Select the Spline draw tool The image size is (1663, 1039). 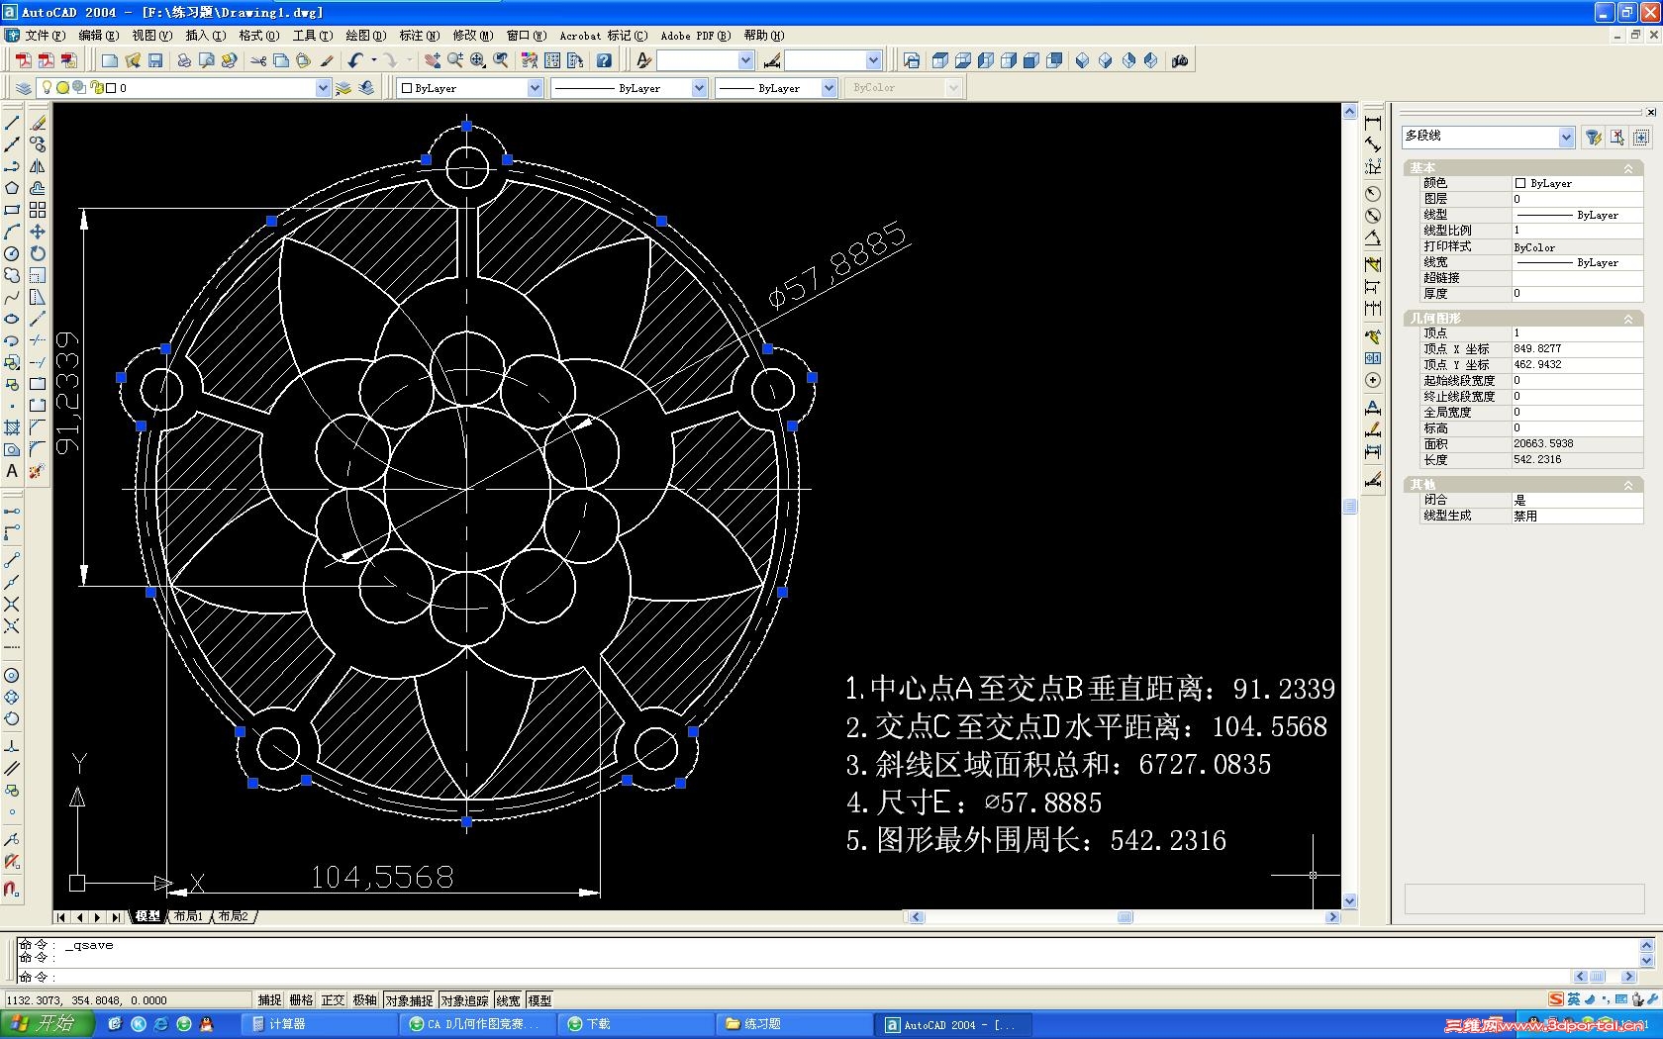12,297
